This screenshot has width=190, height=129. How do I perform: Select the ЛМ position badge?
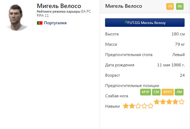[179, 92]
